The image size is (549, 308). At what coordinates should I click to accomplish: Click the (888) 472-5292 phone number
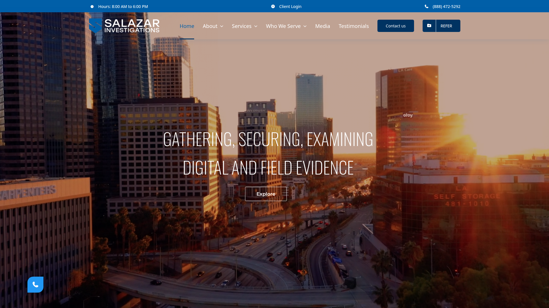pos(446,7)
